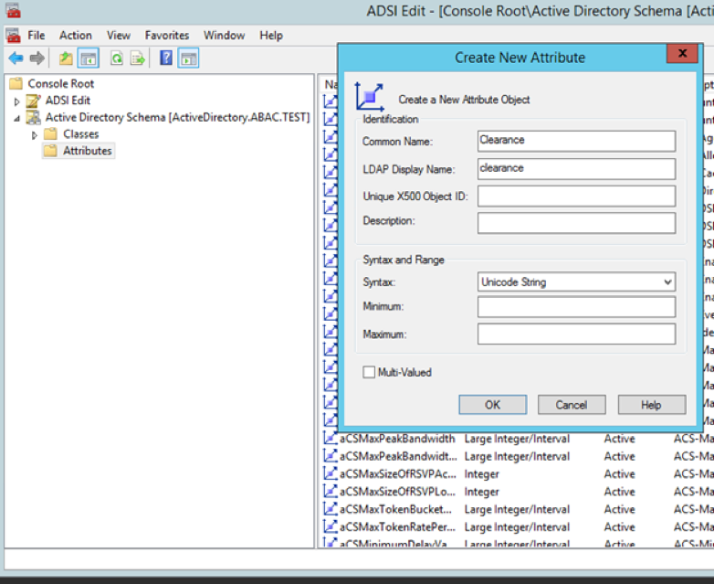Image resolution: width=714 pixels, height=584 pixels.
Task: Click the Back arrow toolbar icon
Action: 16,58
